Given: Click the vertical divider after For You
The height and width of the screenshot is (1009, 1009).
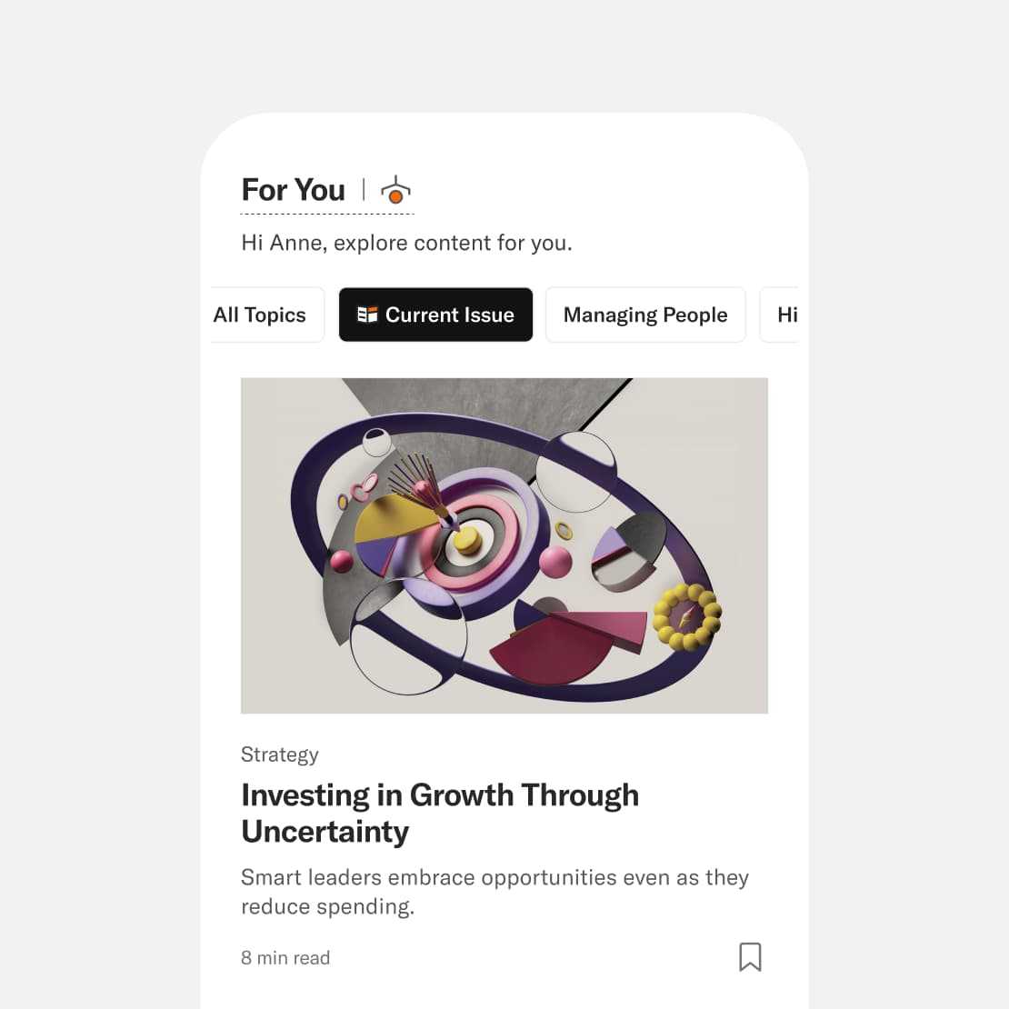Looking at the screenshot, I should coord(364,190).
